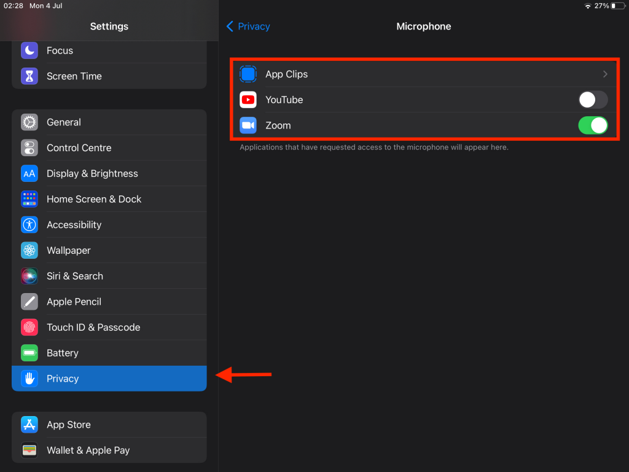This screenshot has height=472, width=629.
Task: Tap the Privacy back link text
Action: [x=254, y=26]
